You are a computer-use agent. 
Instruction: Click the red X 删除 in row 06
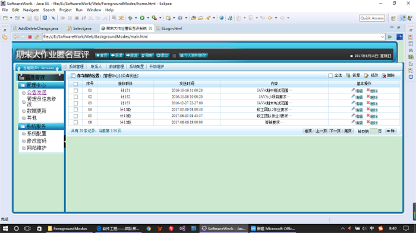click(x=368, y=122)
